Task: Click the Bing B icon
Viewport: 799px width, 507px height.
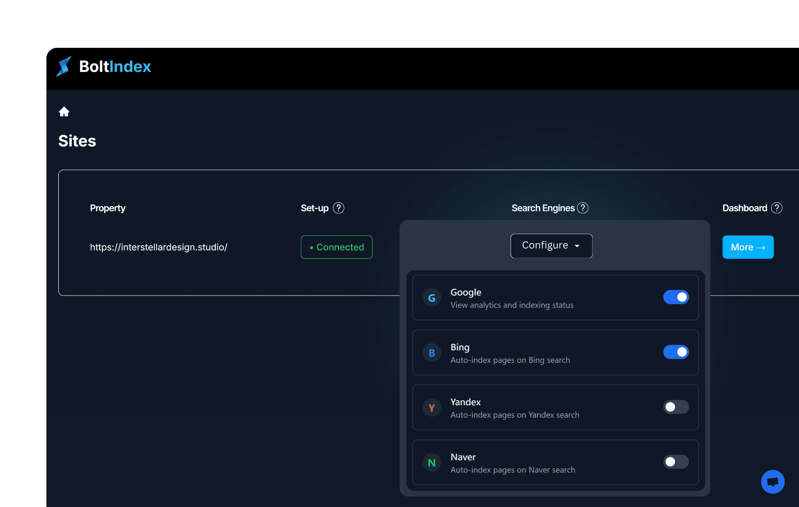Action: point(432,353)
